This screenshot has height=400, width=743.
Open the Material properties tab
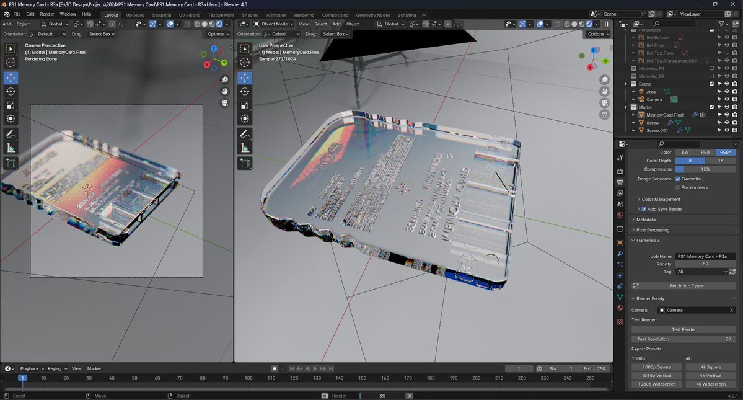(x=620, y=308)
